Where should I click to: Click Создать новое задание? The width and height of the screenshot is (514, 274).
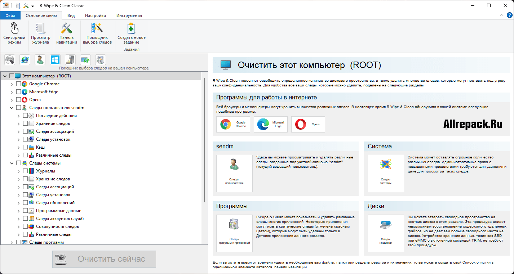[x=132, y=33]
